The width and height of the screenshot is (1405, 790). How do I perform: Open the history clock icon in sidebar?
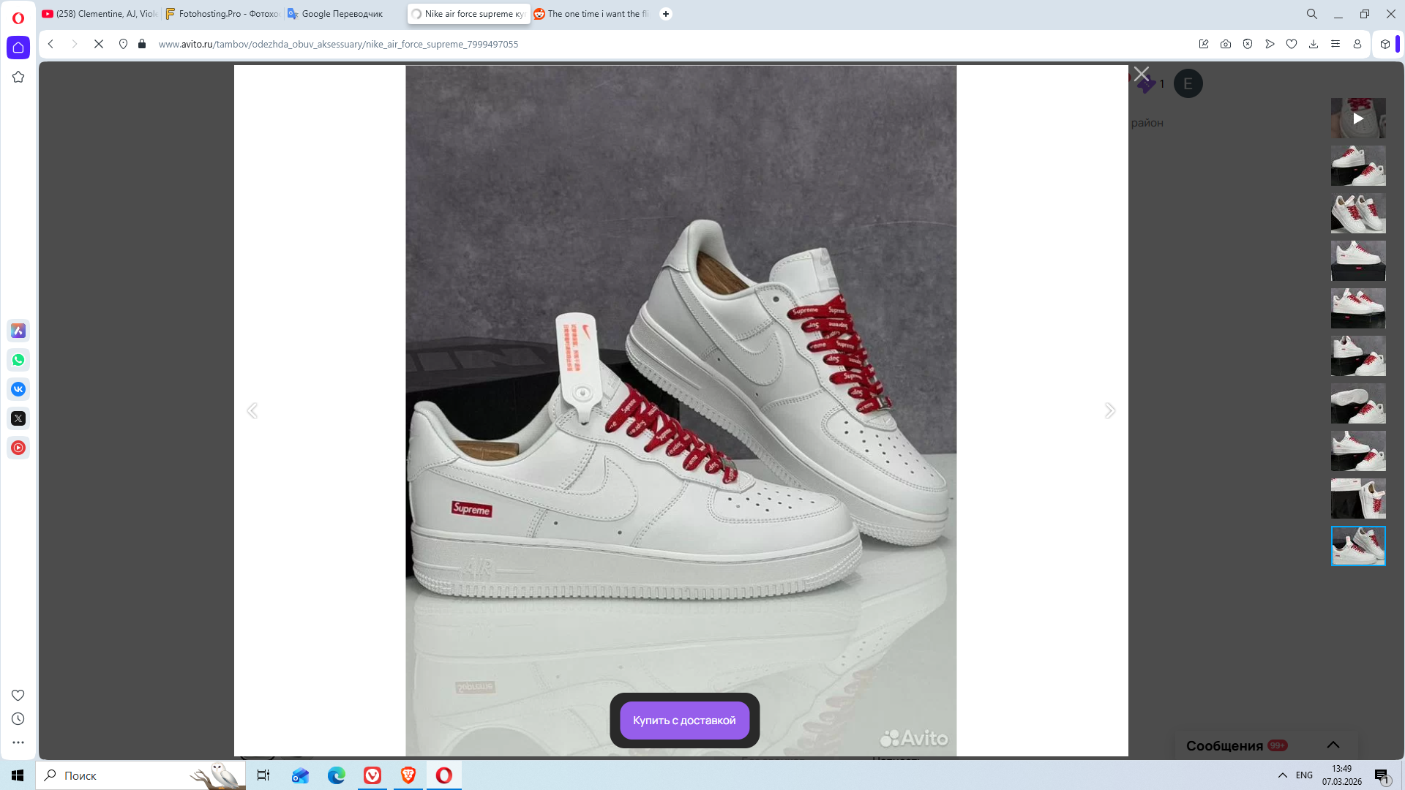click(18, 719)
